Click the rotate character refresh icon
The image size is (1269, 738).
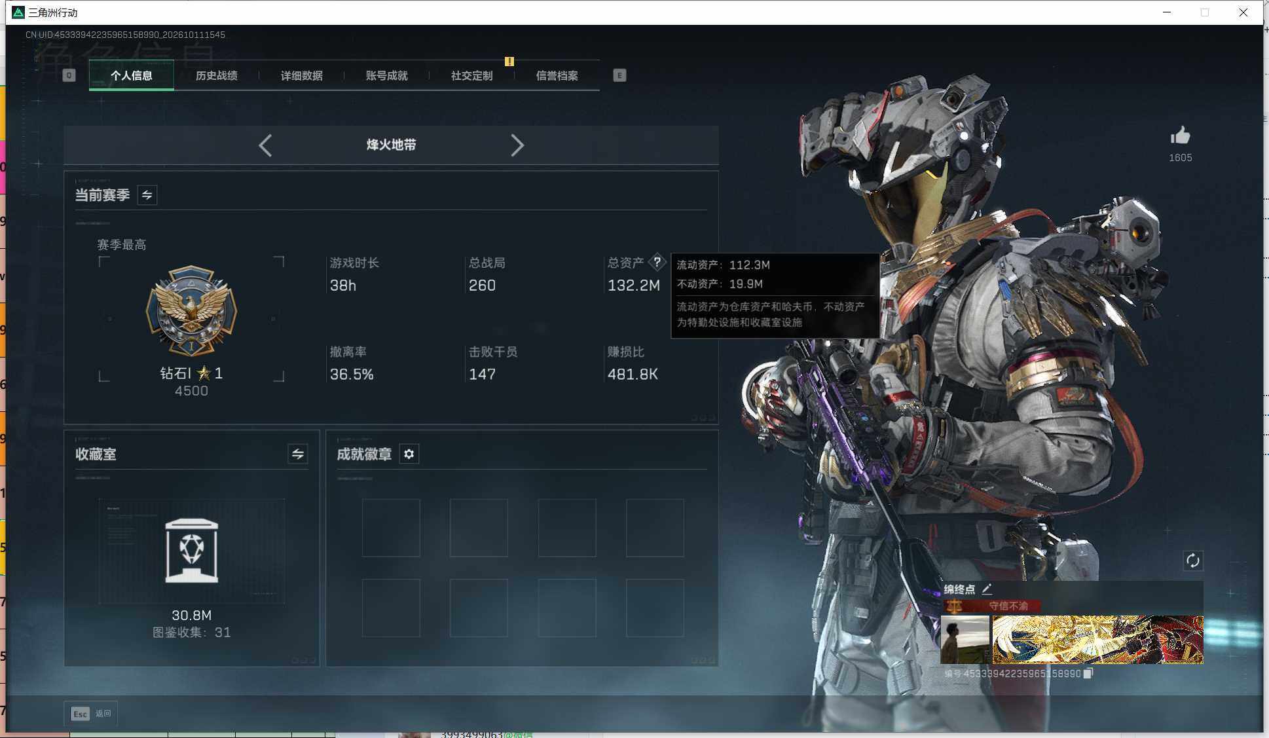pyautogui.click(x=1193, y=561)
